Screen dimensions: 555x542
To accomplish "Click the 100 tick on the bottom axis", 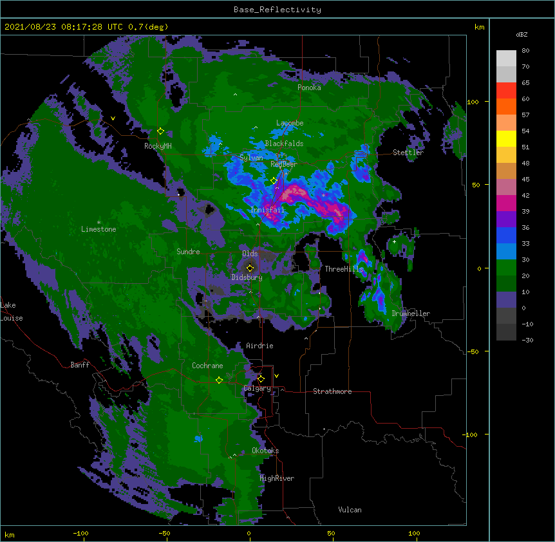I will [x=414, y=533].
